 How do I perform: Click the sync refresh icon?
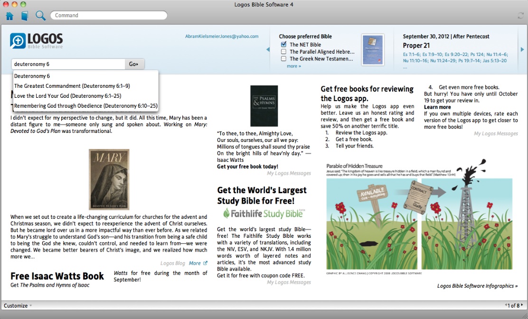521,16
